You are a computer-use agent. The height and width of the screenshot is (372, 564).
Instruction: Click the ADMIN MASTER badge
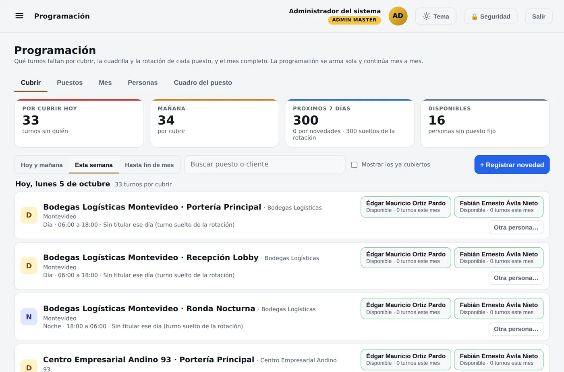pos(354,20)
